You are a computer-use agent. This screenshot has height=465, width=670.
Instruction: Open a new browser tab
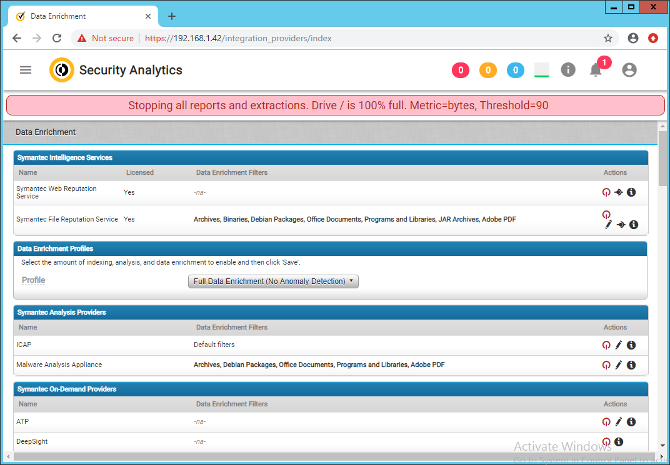(x=172, y=16)
